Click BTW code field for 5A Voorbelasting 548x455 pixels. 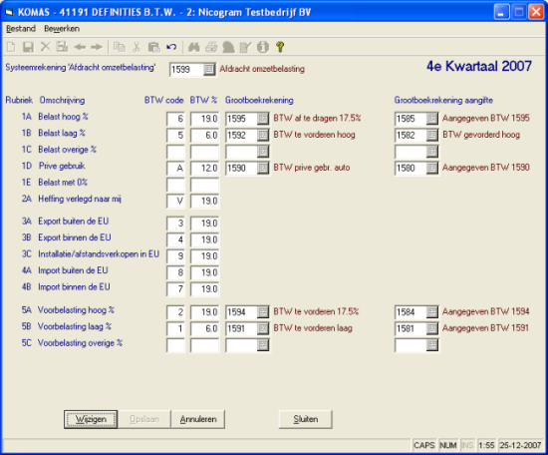coord(175,312)
